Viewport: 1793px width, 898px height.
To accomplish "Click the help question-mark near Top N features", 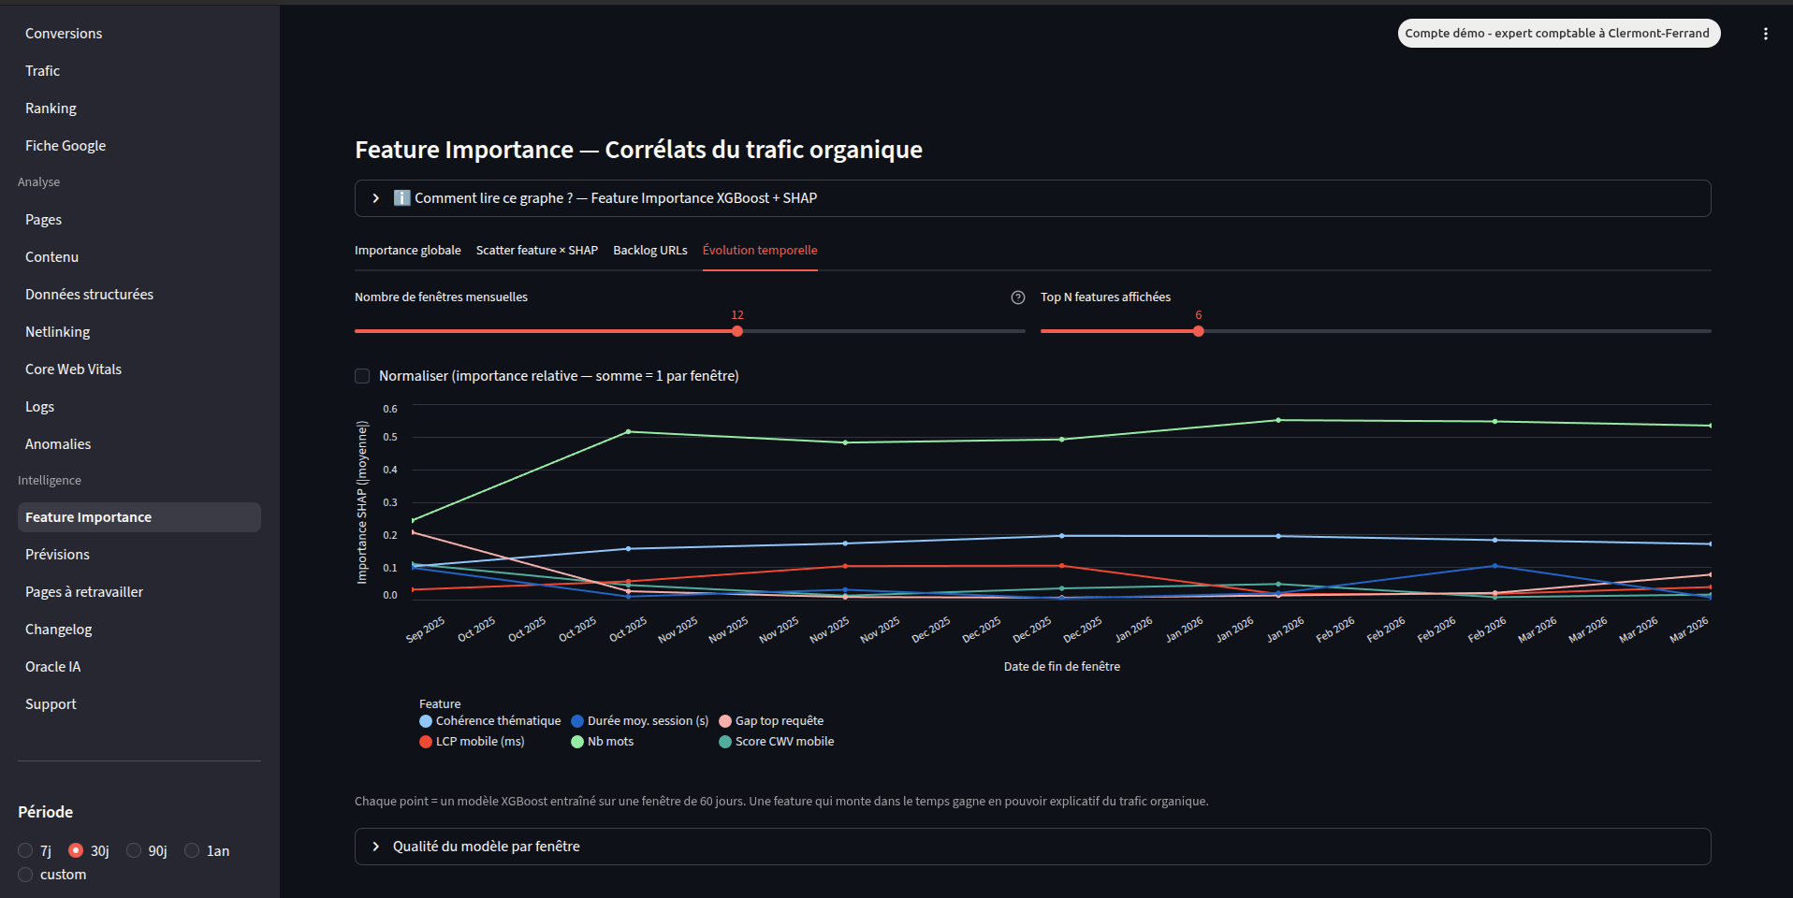I will point(1017,297).
